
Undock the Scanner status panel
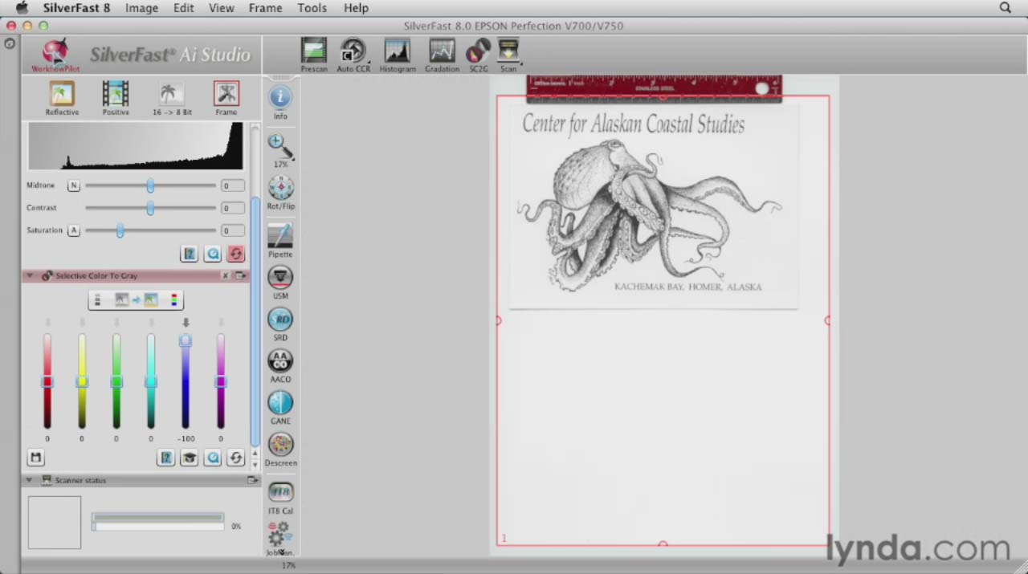(x=252, y=480)
